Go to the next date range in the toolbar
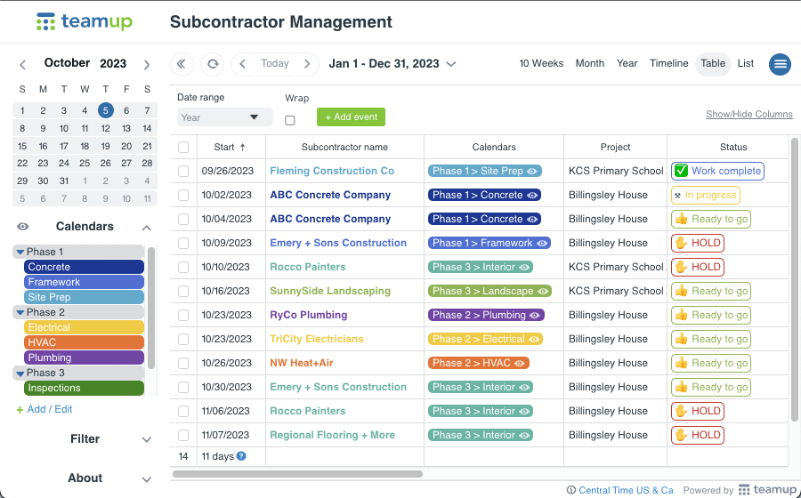This screenshot has height=498, width=801. [x=307, y=64]
